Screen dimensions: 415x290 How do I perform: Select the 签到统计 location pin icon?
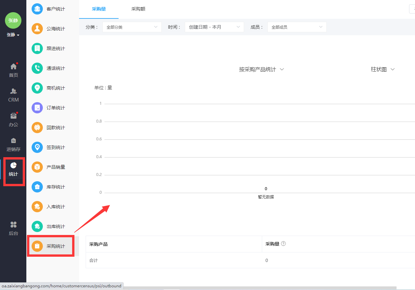pos(37,147)
